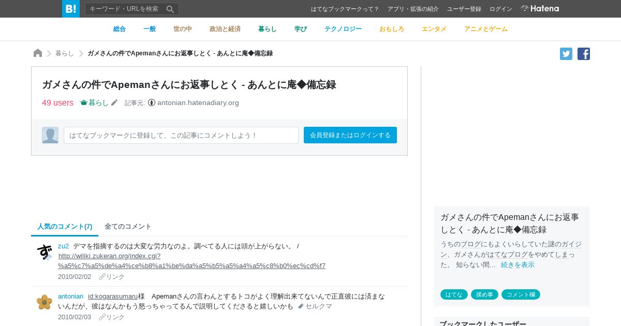The image size is (621, 326).
Task: Open アプリ・拡張の紹介 link
Action: coord(413,9)
